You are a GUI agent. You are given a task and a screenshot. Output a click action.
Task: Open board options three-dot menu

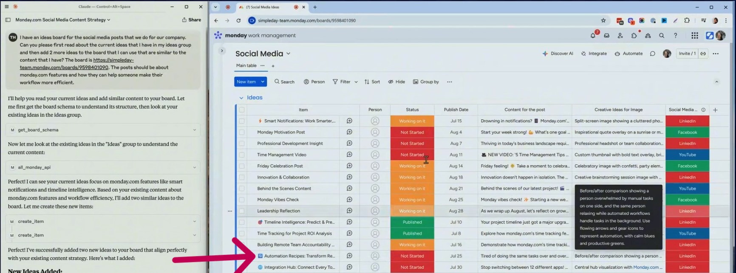[716, 53]
